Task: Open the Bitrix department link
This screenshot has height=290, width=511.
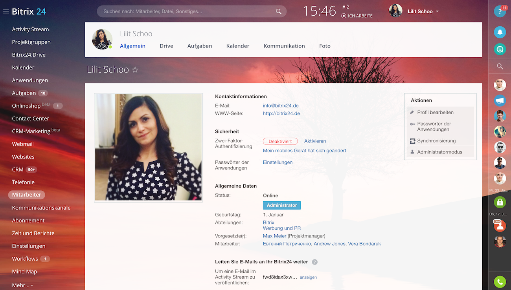Action: (268, 223)
